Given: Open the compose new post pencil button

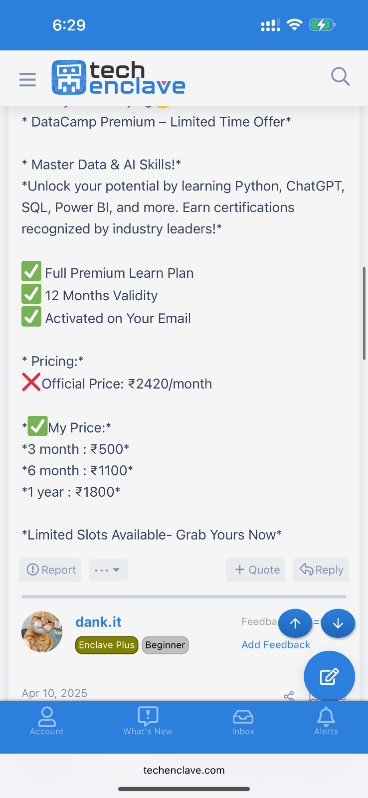Looking at the screenshot, I should [329, 676].
